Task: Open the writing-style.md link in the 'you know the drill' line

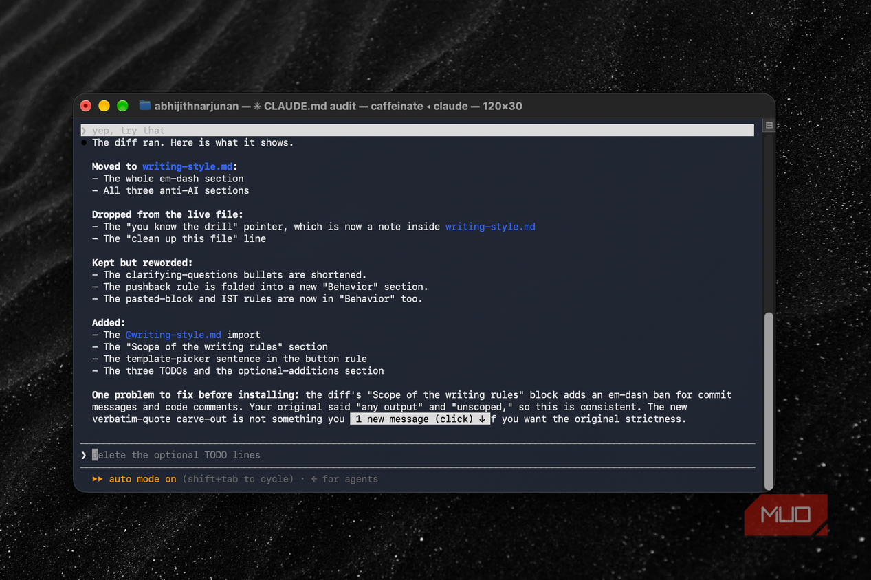Action: pyautogui.click(x=490, y=226)
